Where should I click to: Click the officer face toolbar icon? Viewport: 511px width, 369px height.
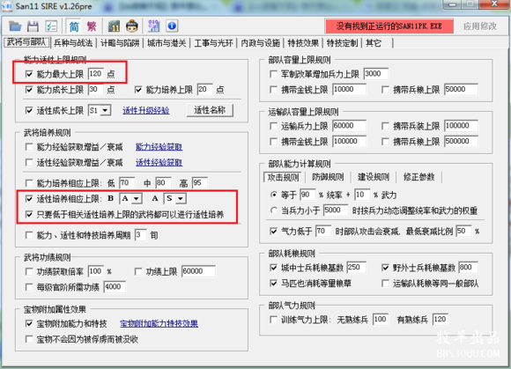tap(132, 26)
